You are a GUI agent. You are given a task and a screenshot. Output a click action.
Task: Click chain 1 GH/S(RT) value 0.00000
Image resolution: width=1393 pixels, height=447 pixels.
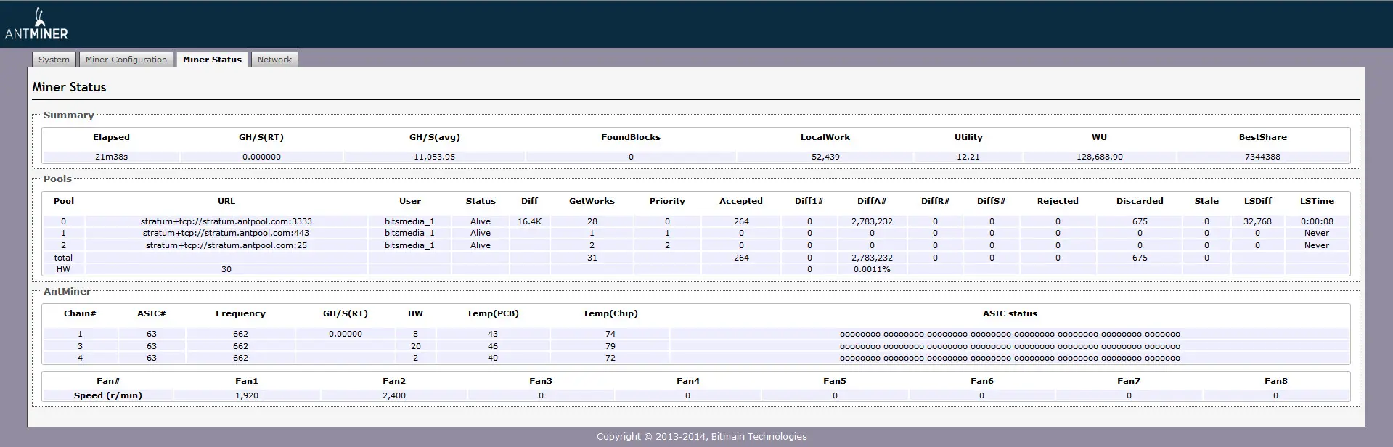click(346, 334)
